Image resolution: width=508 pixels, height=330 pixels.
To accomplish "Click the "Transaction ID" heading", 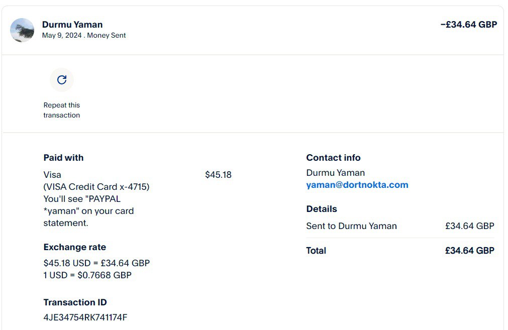I will (x=75, y=302).
